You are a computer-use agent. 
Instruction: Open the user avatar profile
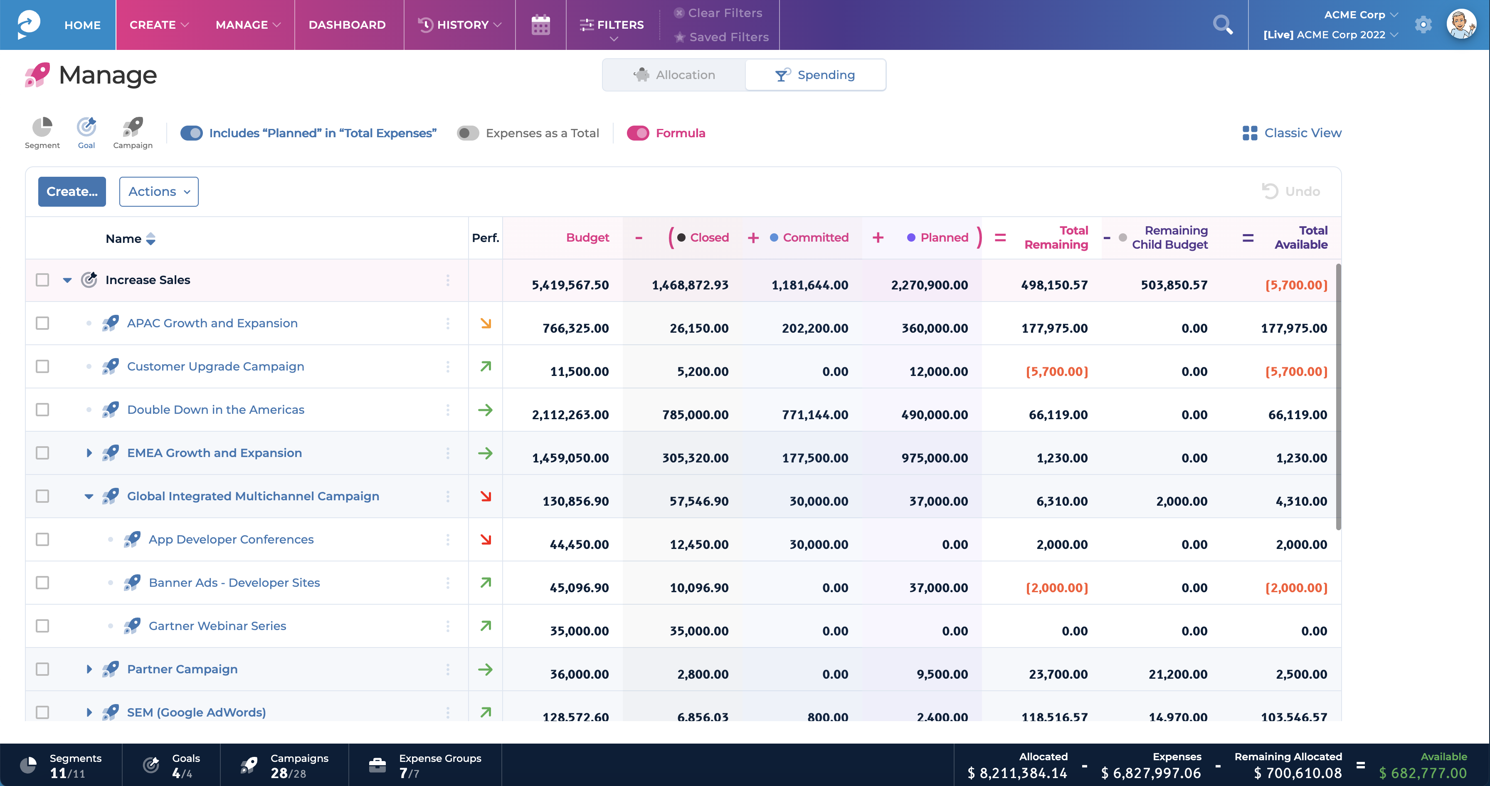click(1461, 24)
